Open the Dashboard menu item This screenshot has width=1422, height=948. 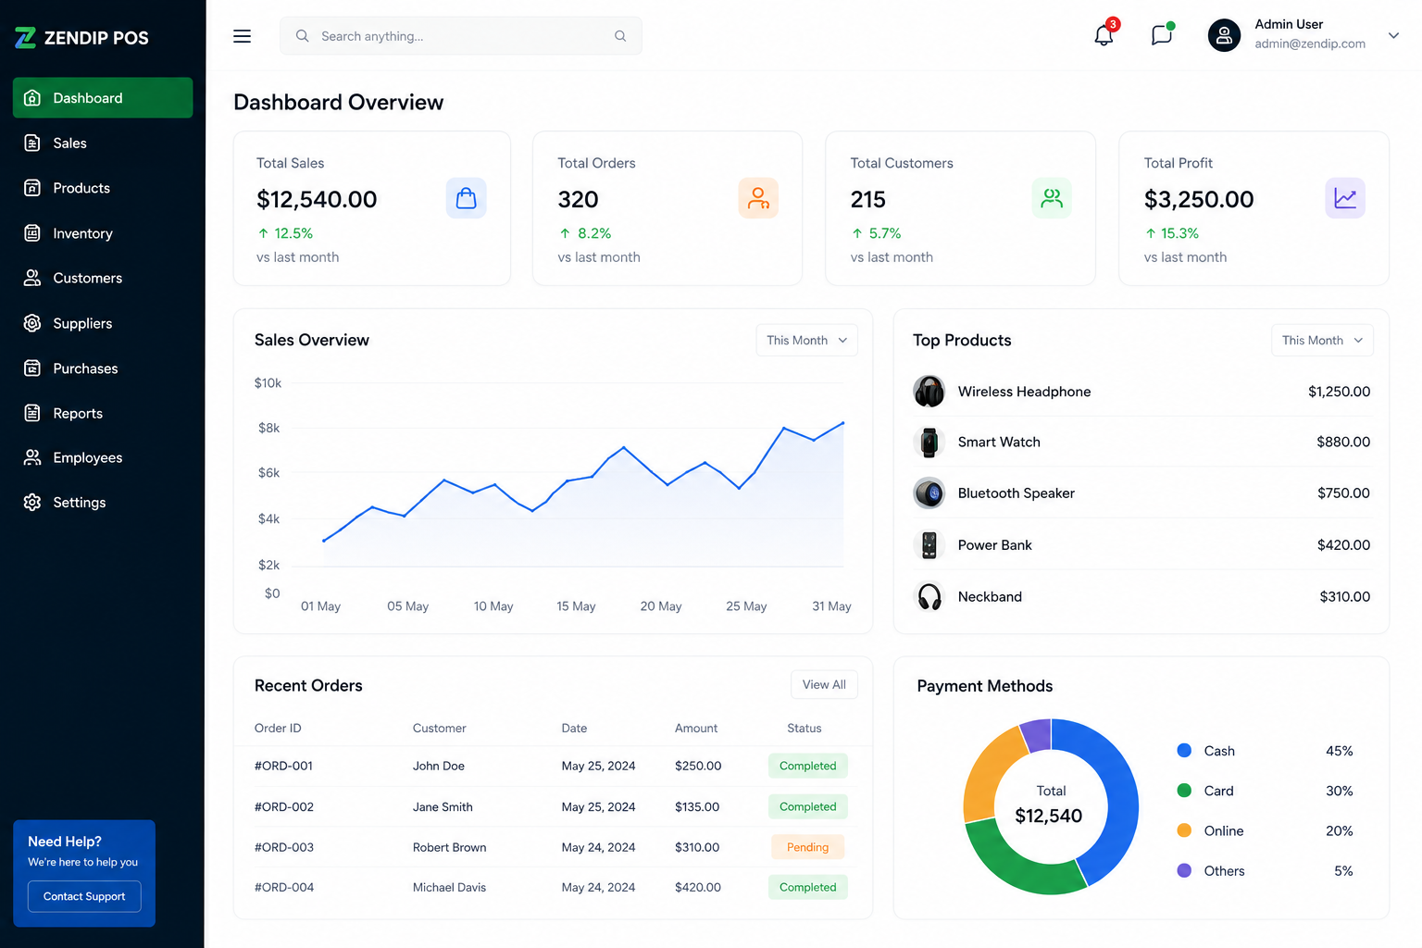103,98
